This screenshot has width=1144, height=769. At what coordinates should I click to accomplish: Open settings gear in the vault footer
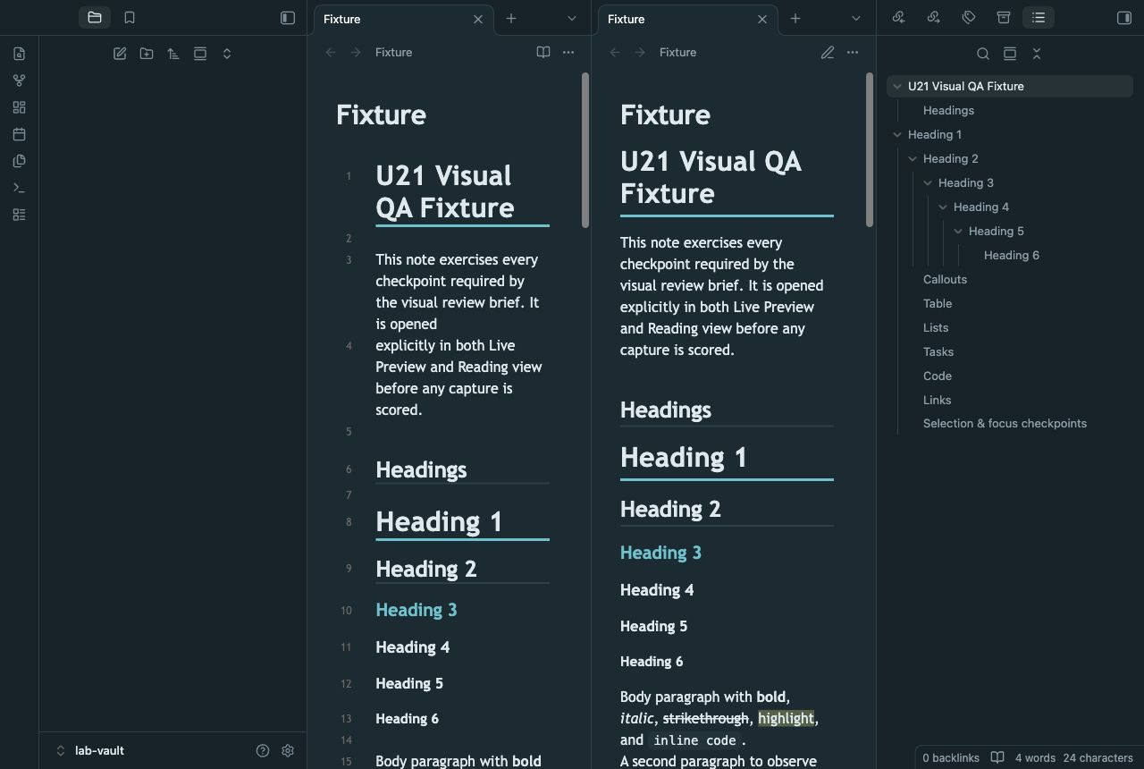pyautogui.click(x=288, y=750)
